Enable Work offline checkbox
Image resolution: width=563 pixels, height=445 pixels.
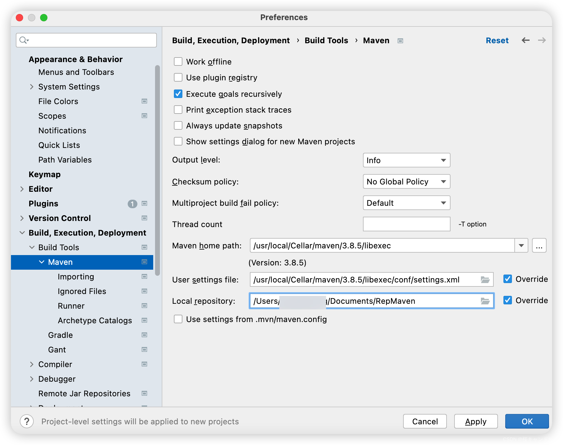(178, 62)
